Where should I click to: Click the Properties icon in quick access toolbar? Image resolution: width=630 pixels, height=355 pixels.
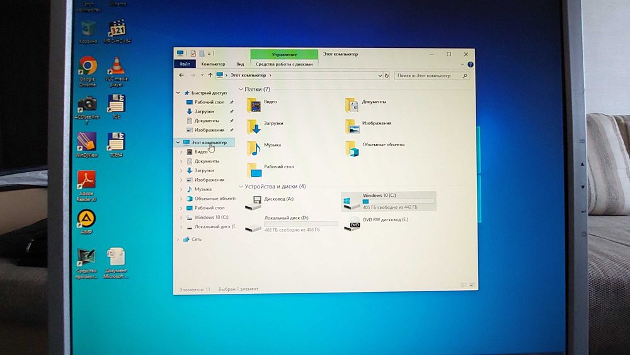[193, 54]
